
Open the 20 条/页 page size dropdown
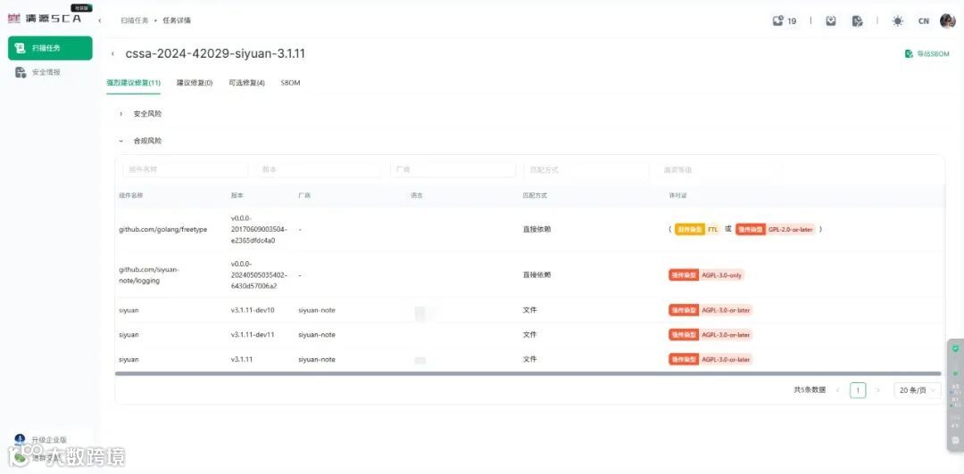pos(918,390)
